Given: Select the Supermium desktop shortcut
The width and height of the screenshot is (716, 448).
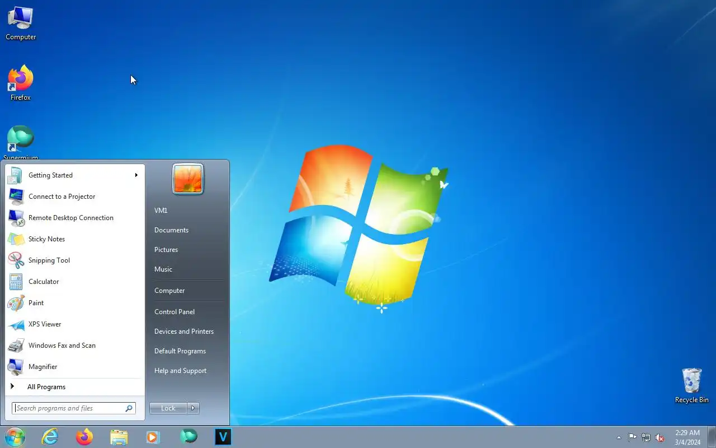Looking at the screenshot, I should tap(21, 143).
